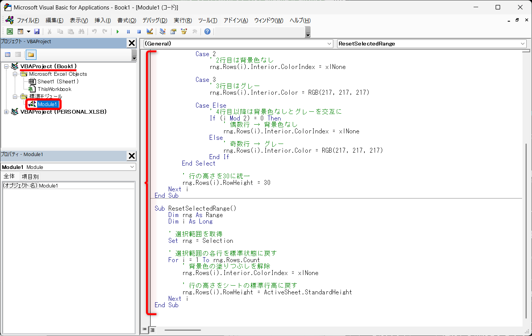Open the ツール menu
This screenshot has height=336, width=532.
tap(208, 20)
